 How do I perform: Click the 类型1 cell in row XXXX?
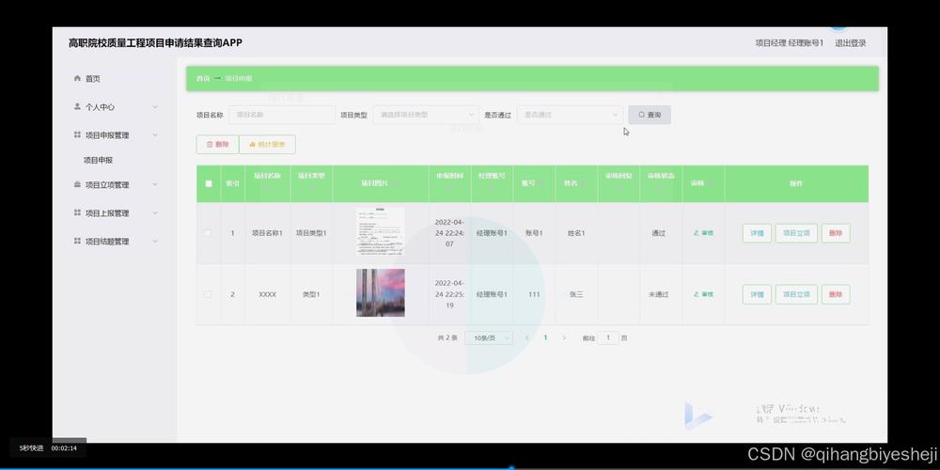click(311, 294)
